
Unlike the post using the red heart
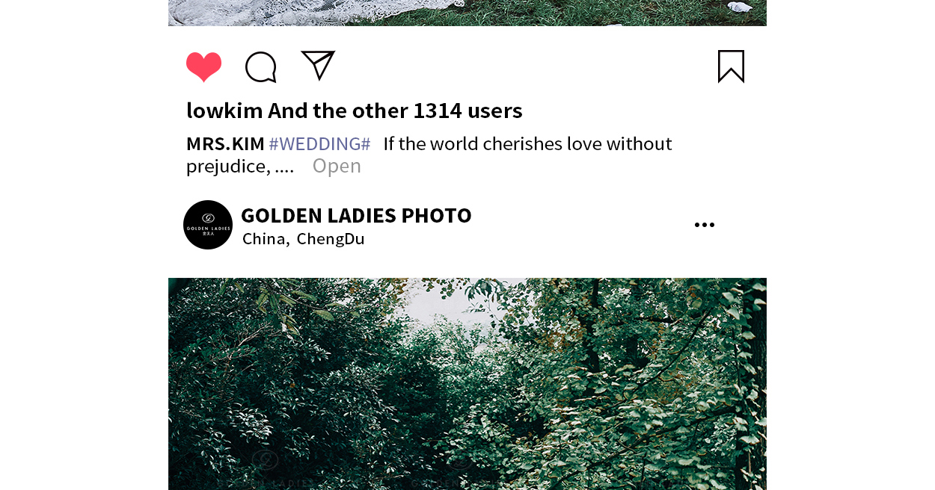tap(203, 66)
